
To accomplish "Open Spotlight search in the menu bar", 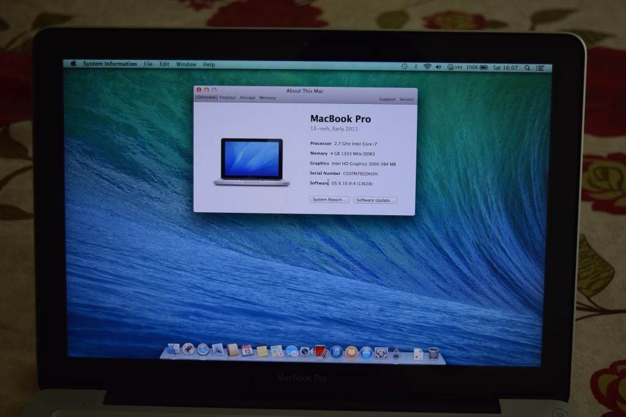I will coord(527,65).
